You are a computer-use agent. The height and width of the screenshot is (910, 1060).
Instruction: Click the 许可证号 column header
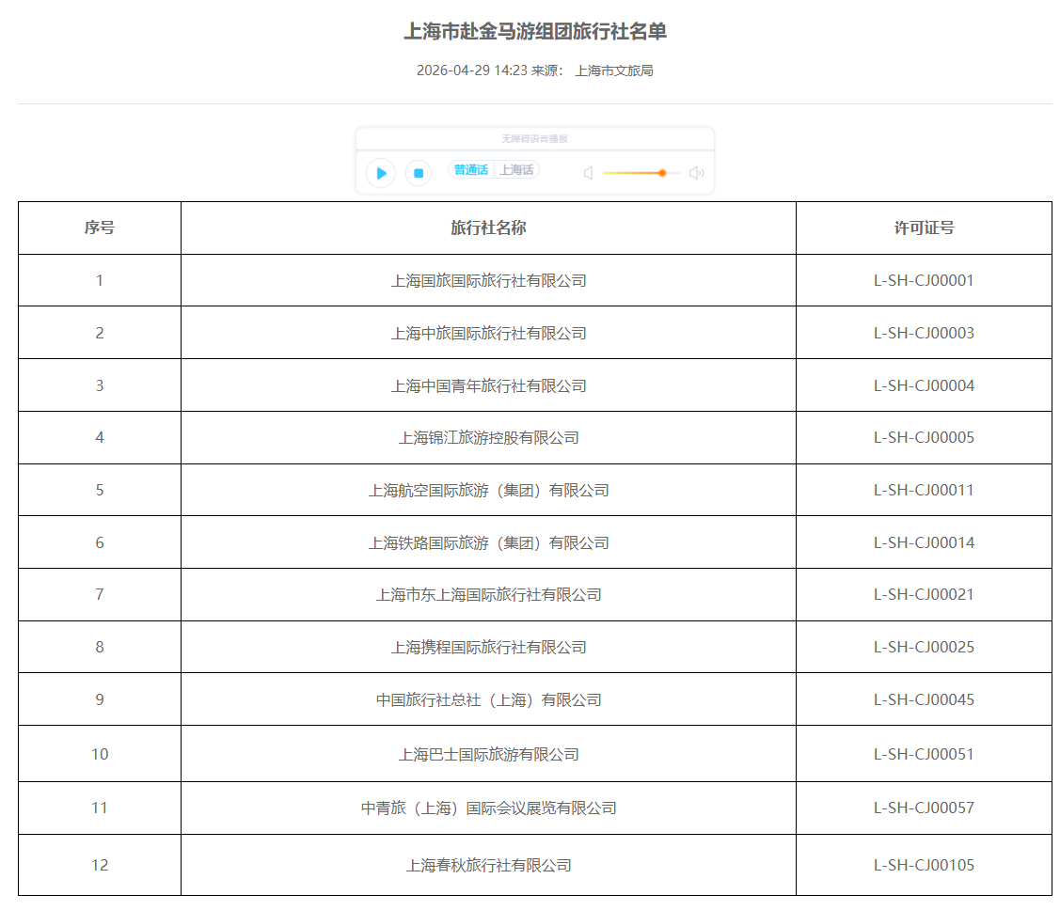click(x=924, y=227)
